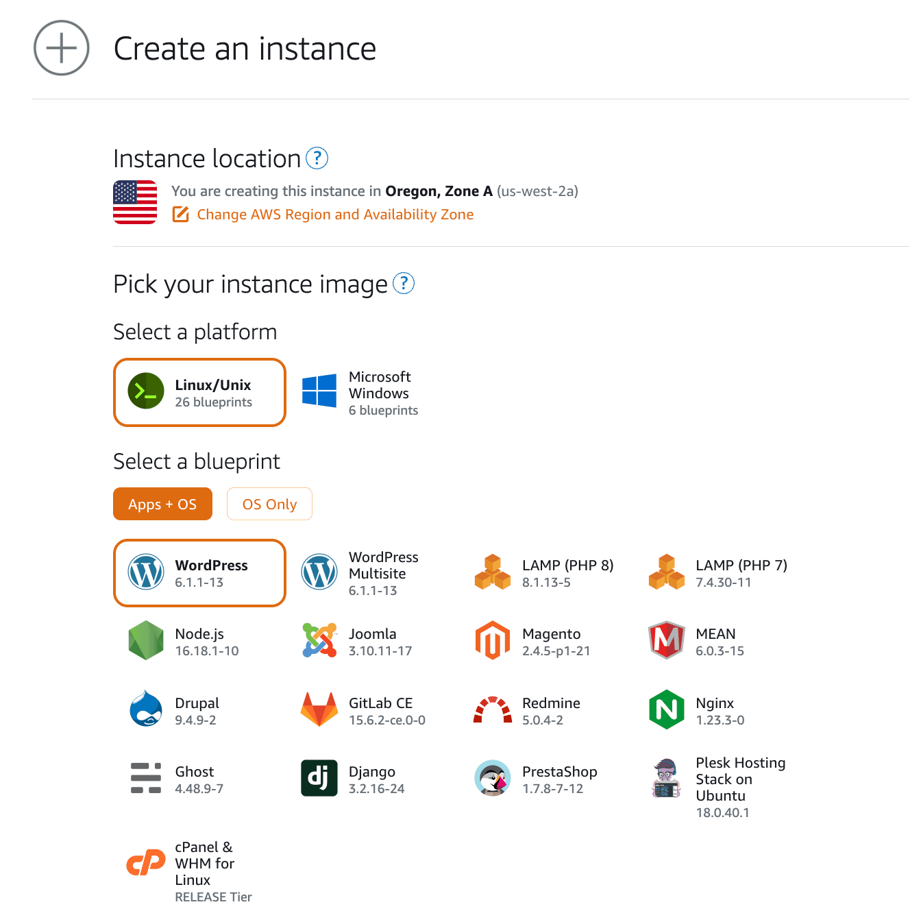Image resolution: width=921 pixels, height=924 pixels.
Task: Pick the PrestaShop penguin icon
Action: pos(493,778)
